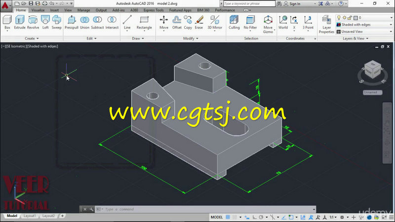Open annotation scale 1:1 dropdown
This screenshot has width=395, height=222.
333,217
